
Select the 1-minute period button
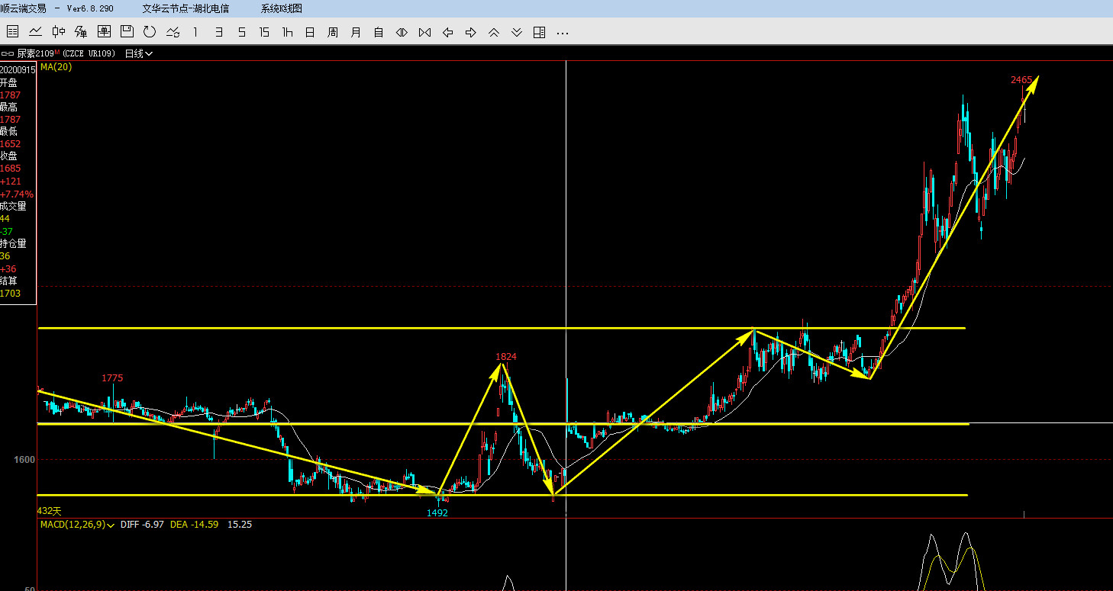click(x=195, y=32)
